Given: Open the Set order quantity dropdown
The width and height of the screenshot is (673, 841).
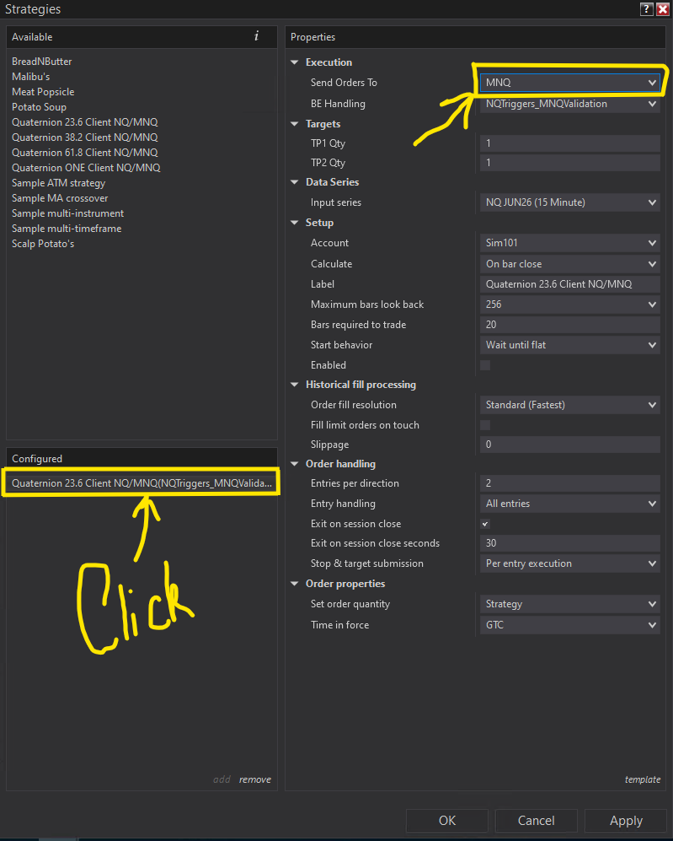Looking at the screenshot, I should coord(569,604).
